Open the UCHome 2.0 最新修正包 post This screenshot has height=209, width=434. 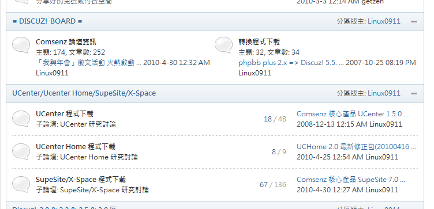click(x=356, y=147)
